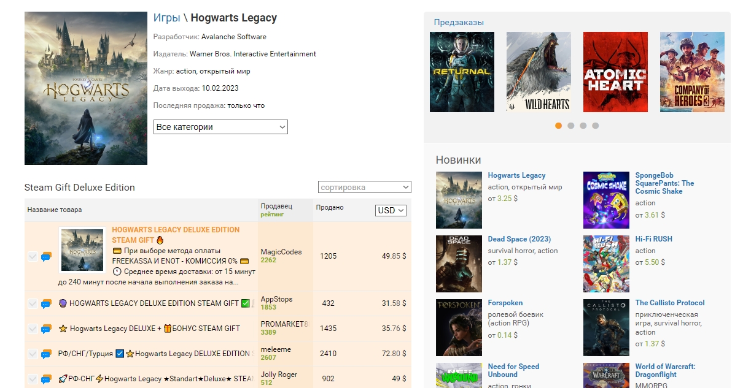Open the Need for Speed Unbound link

[513, 370]
